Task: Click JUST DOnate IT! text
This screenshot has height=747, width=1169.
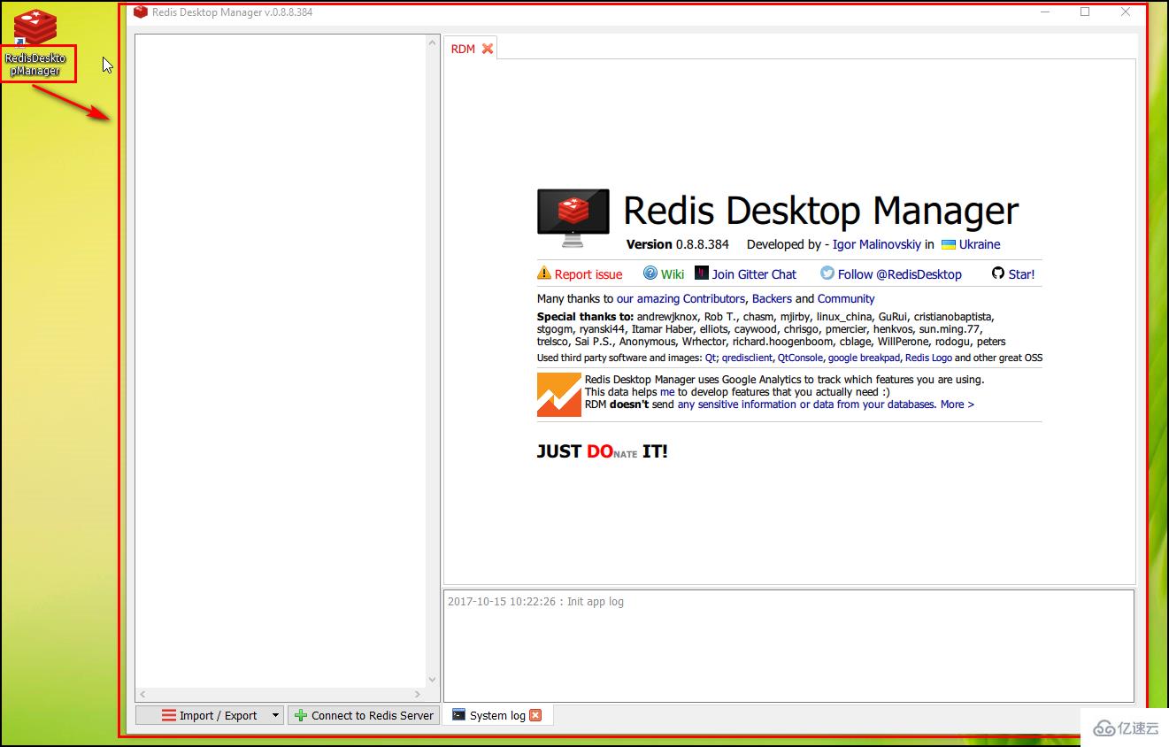Action: click(602, 451)
